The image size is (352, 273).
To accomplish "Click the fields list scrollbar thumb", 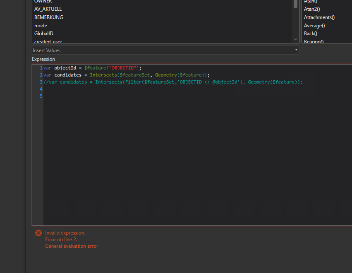I will 296,3.
